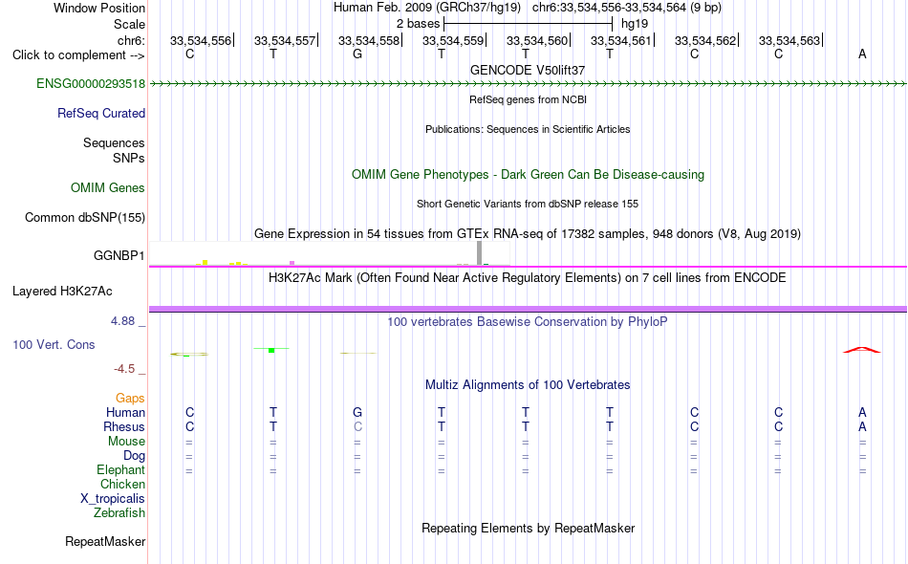Click 'RefSeq genes from NCBI' track title
Viewport: 908px width, 564px height.
[528, 99]
